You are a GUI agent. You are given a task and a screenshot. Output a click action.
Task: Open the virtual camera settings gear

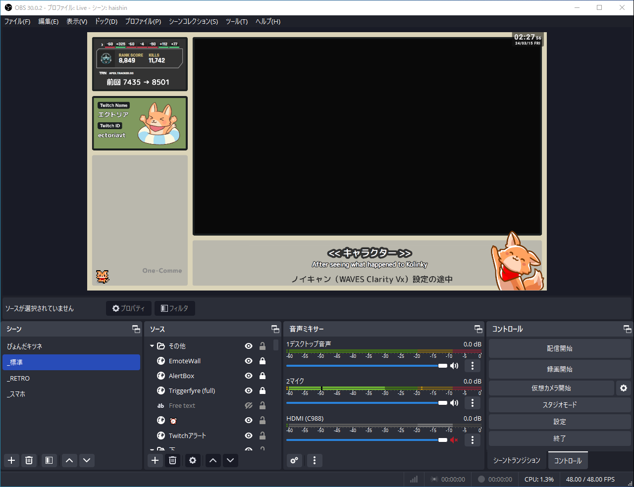624,388
